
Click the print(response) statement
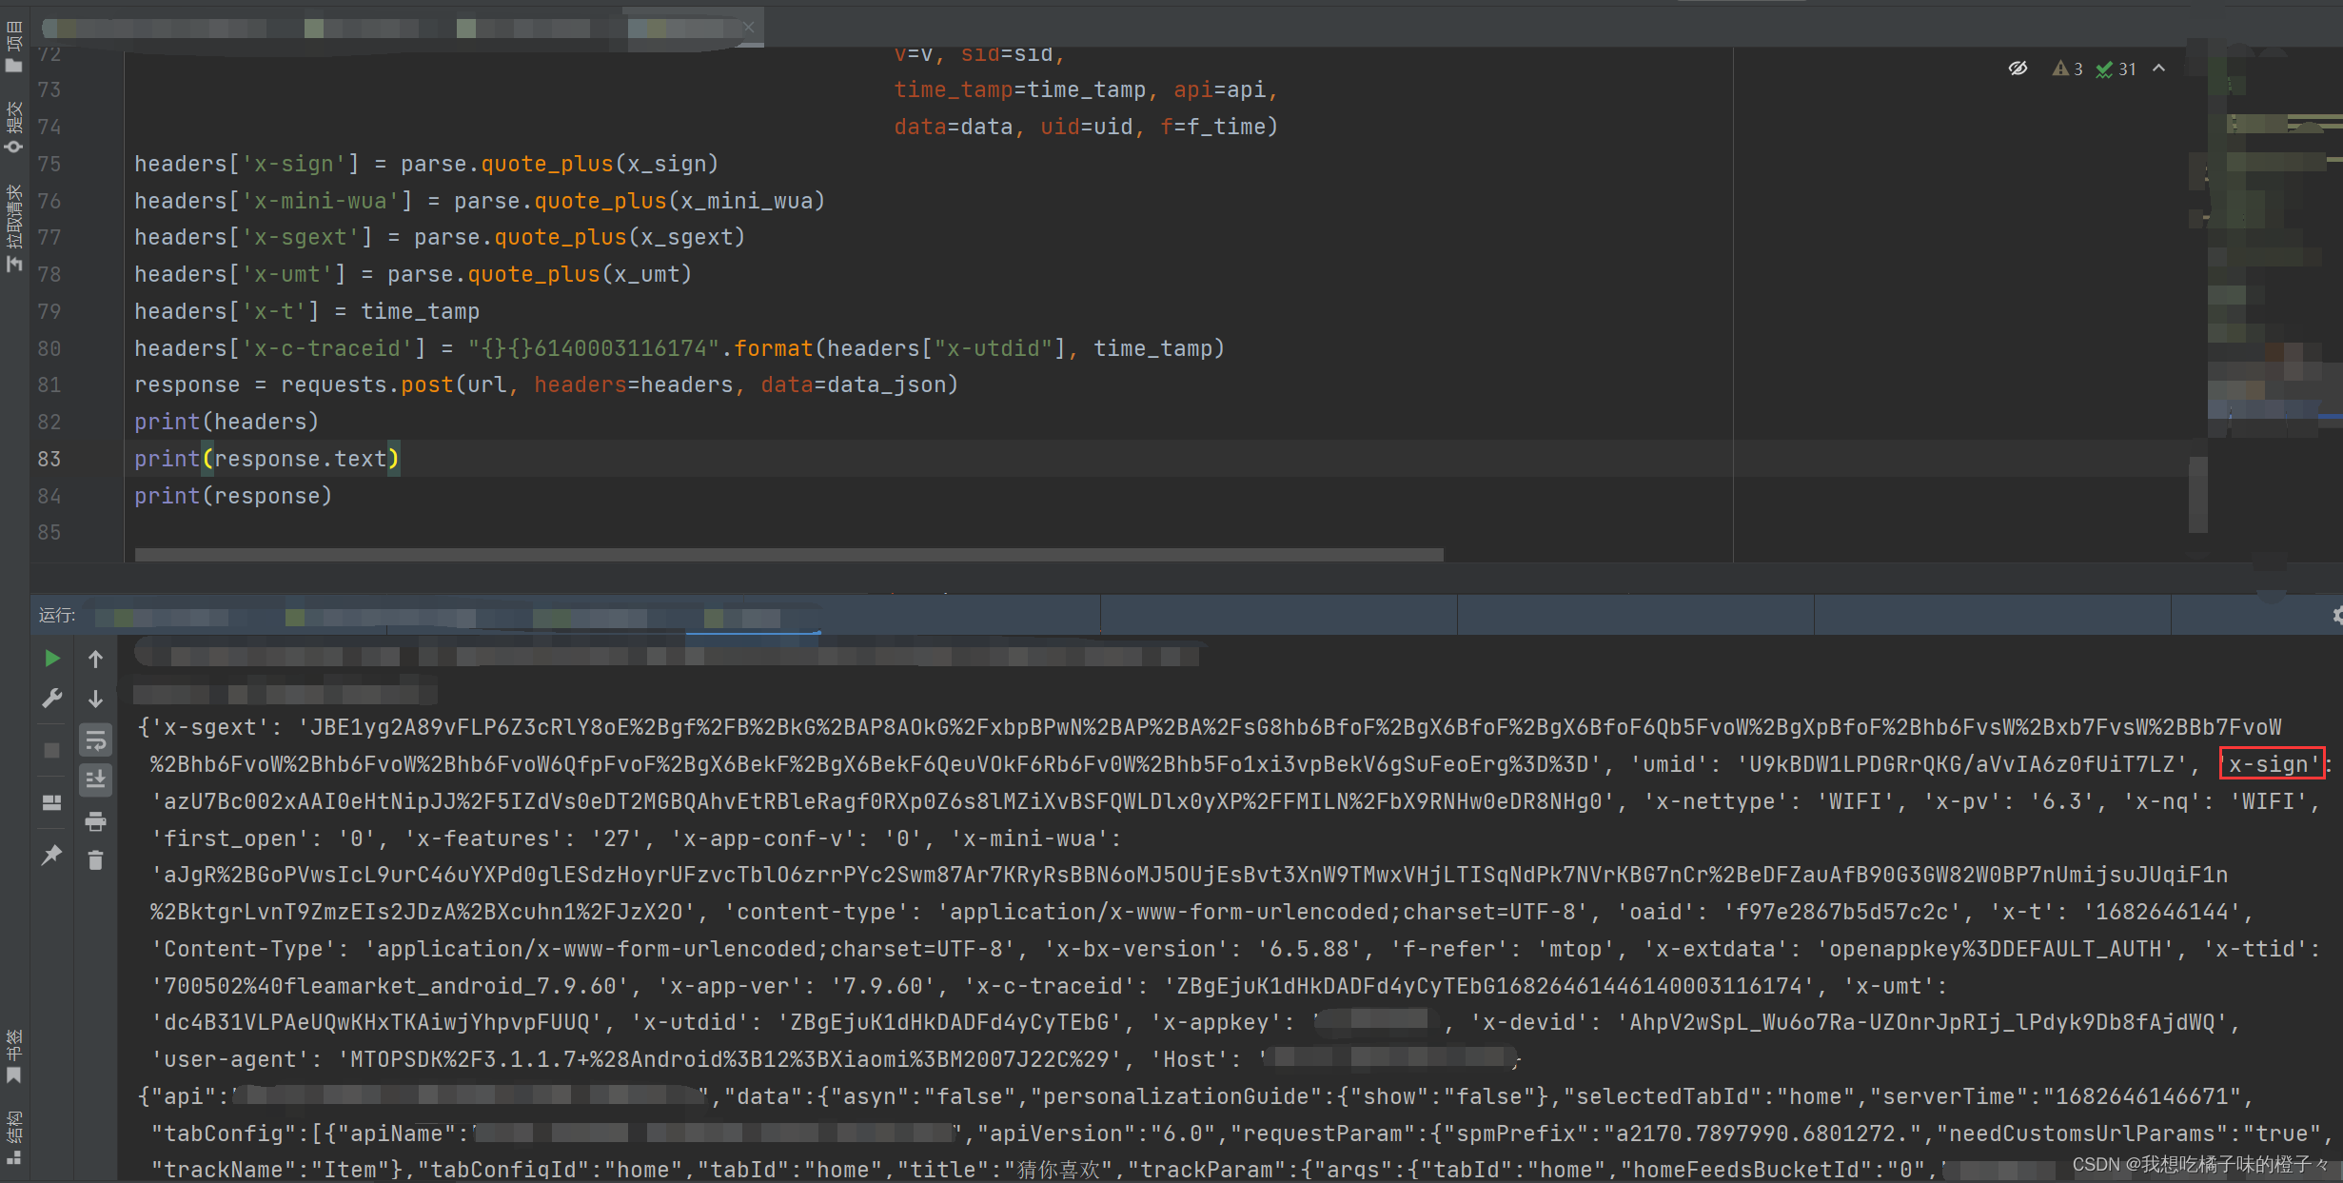tap(233, 496)
